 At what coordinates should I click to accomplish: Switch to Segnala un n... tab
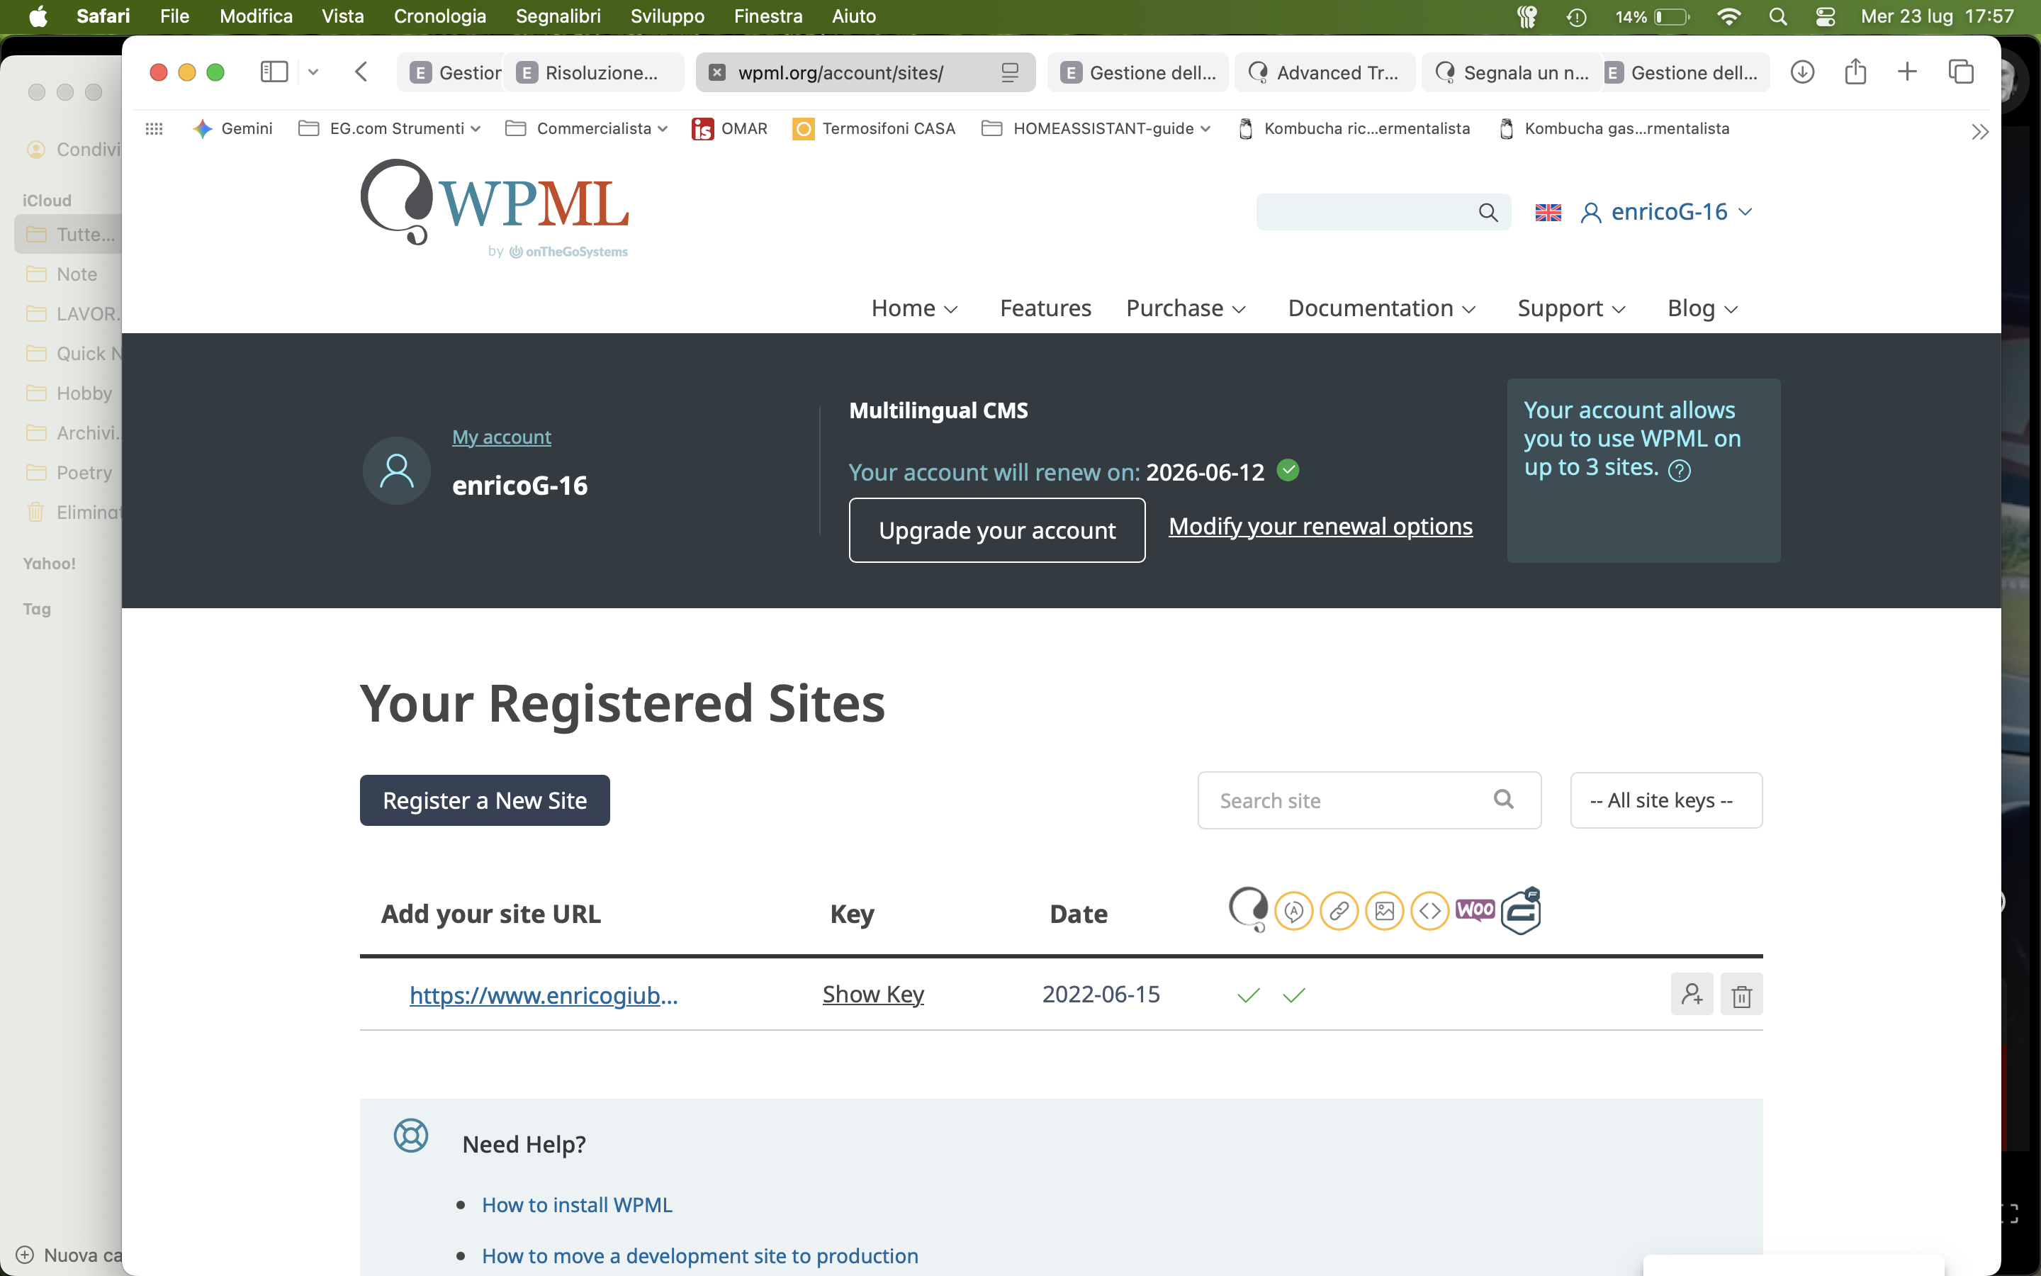pos(1512,72)
